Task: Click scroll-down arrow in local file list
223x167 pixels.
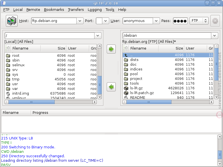Action: coord(100,97)
